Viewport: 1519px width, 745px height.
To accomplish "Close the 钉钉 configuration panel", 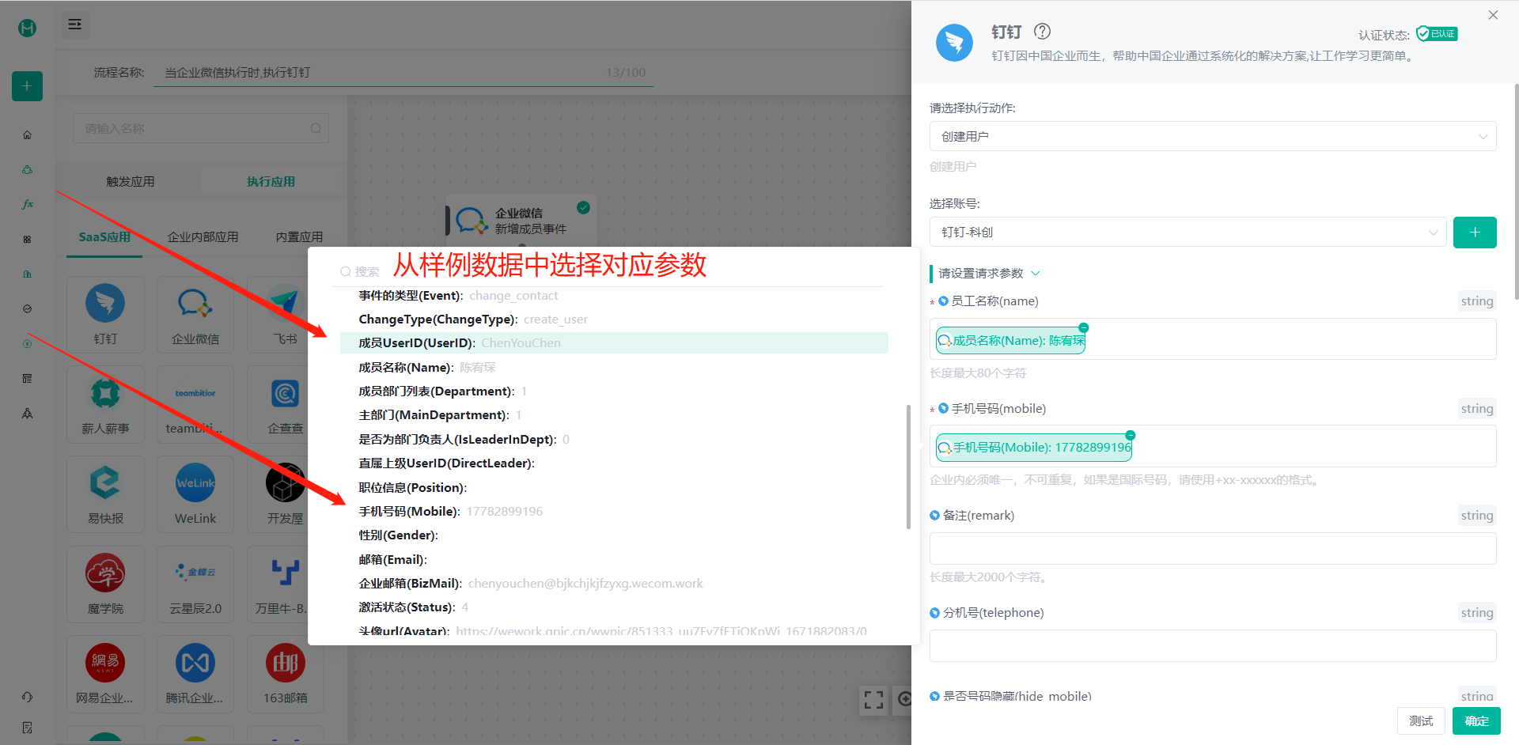I will 1493,15.
